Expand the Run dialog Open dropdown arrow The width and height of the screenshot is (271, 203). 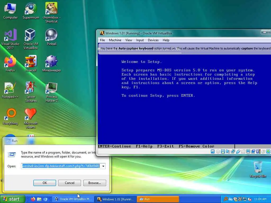103,166
